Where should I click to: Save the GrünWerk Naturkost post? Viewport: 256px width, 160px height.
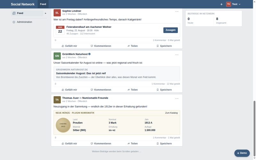tap(164, 90)
